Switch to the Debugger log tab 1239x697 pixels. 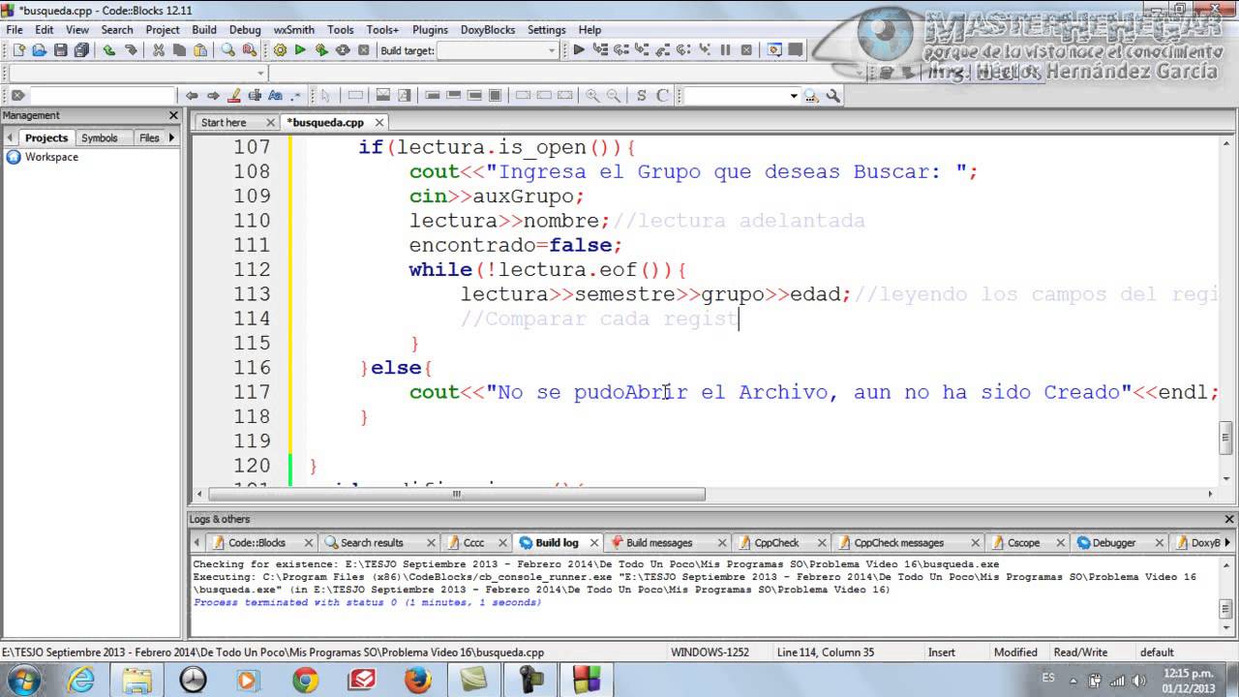[1114, 543]
